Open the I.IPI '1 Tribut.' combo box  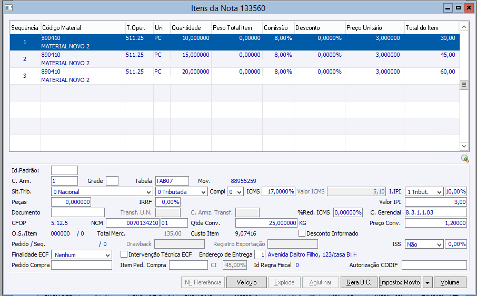pos(439,192)
